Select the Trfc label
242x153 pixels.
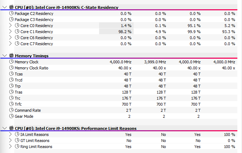[18, 104]
